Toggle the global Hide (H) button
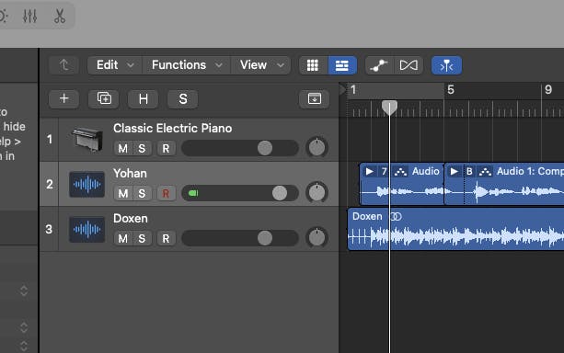The height and width of the screenshot is (353, 564). pos(144,99)
